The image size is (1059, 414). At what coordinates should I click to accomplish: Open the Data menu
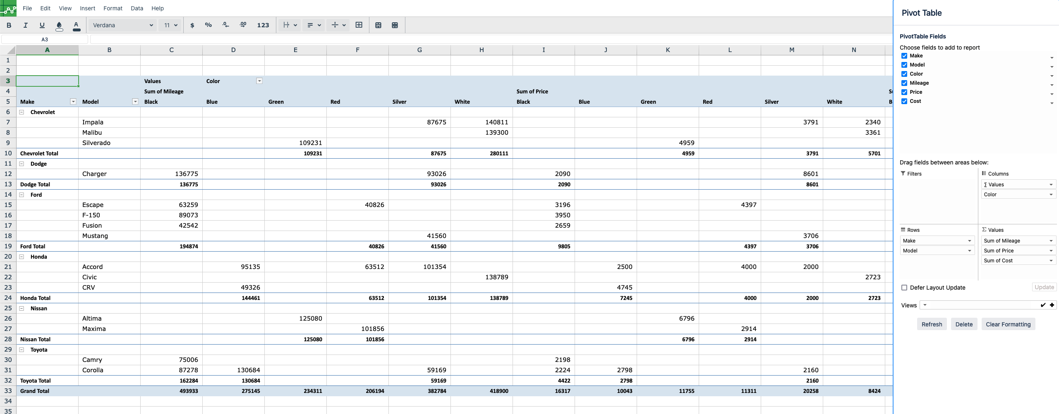[x=137, y=8]
